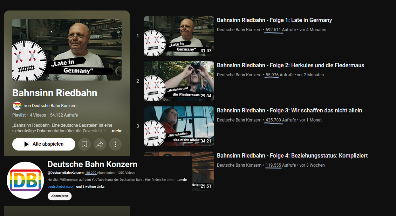This screenshot has height=216, width=396.
Task: Click index number 3 in playlist
Action: [x=138, y=126]
